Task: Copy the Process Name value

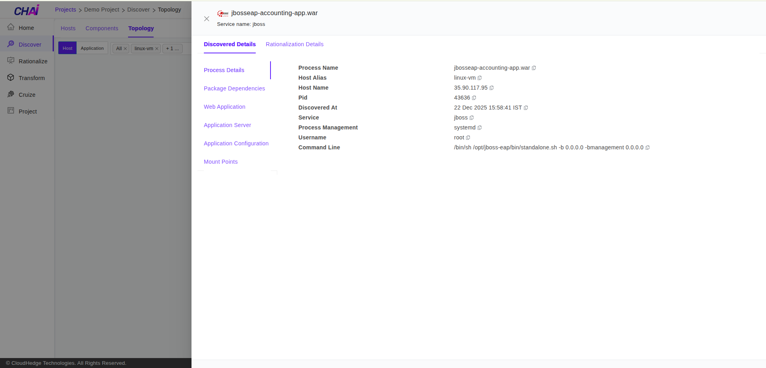Action: 534,68
